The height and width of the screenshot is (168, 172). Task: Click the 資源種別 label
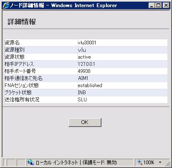[x=15, y=50]
